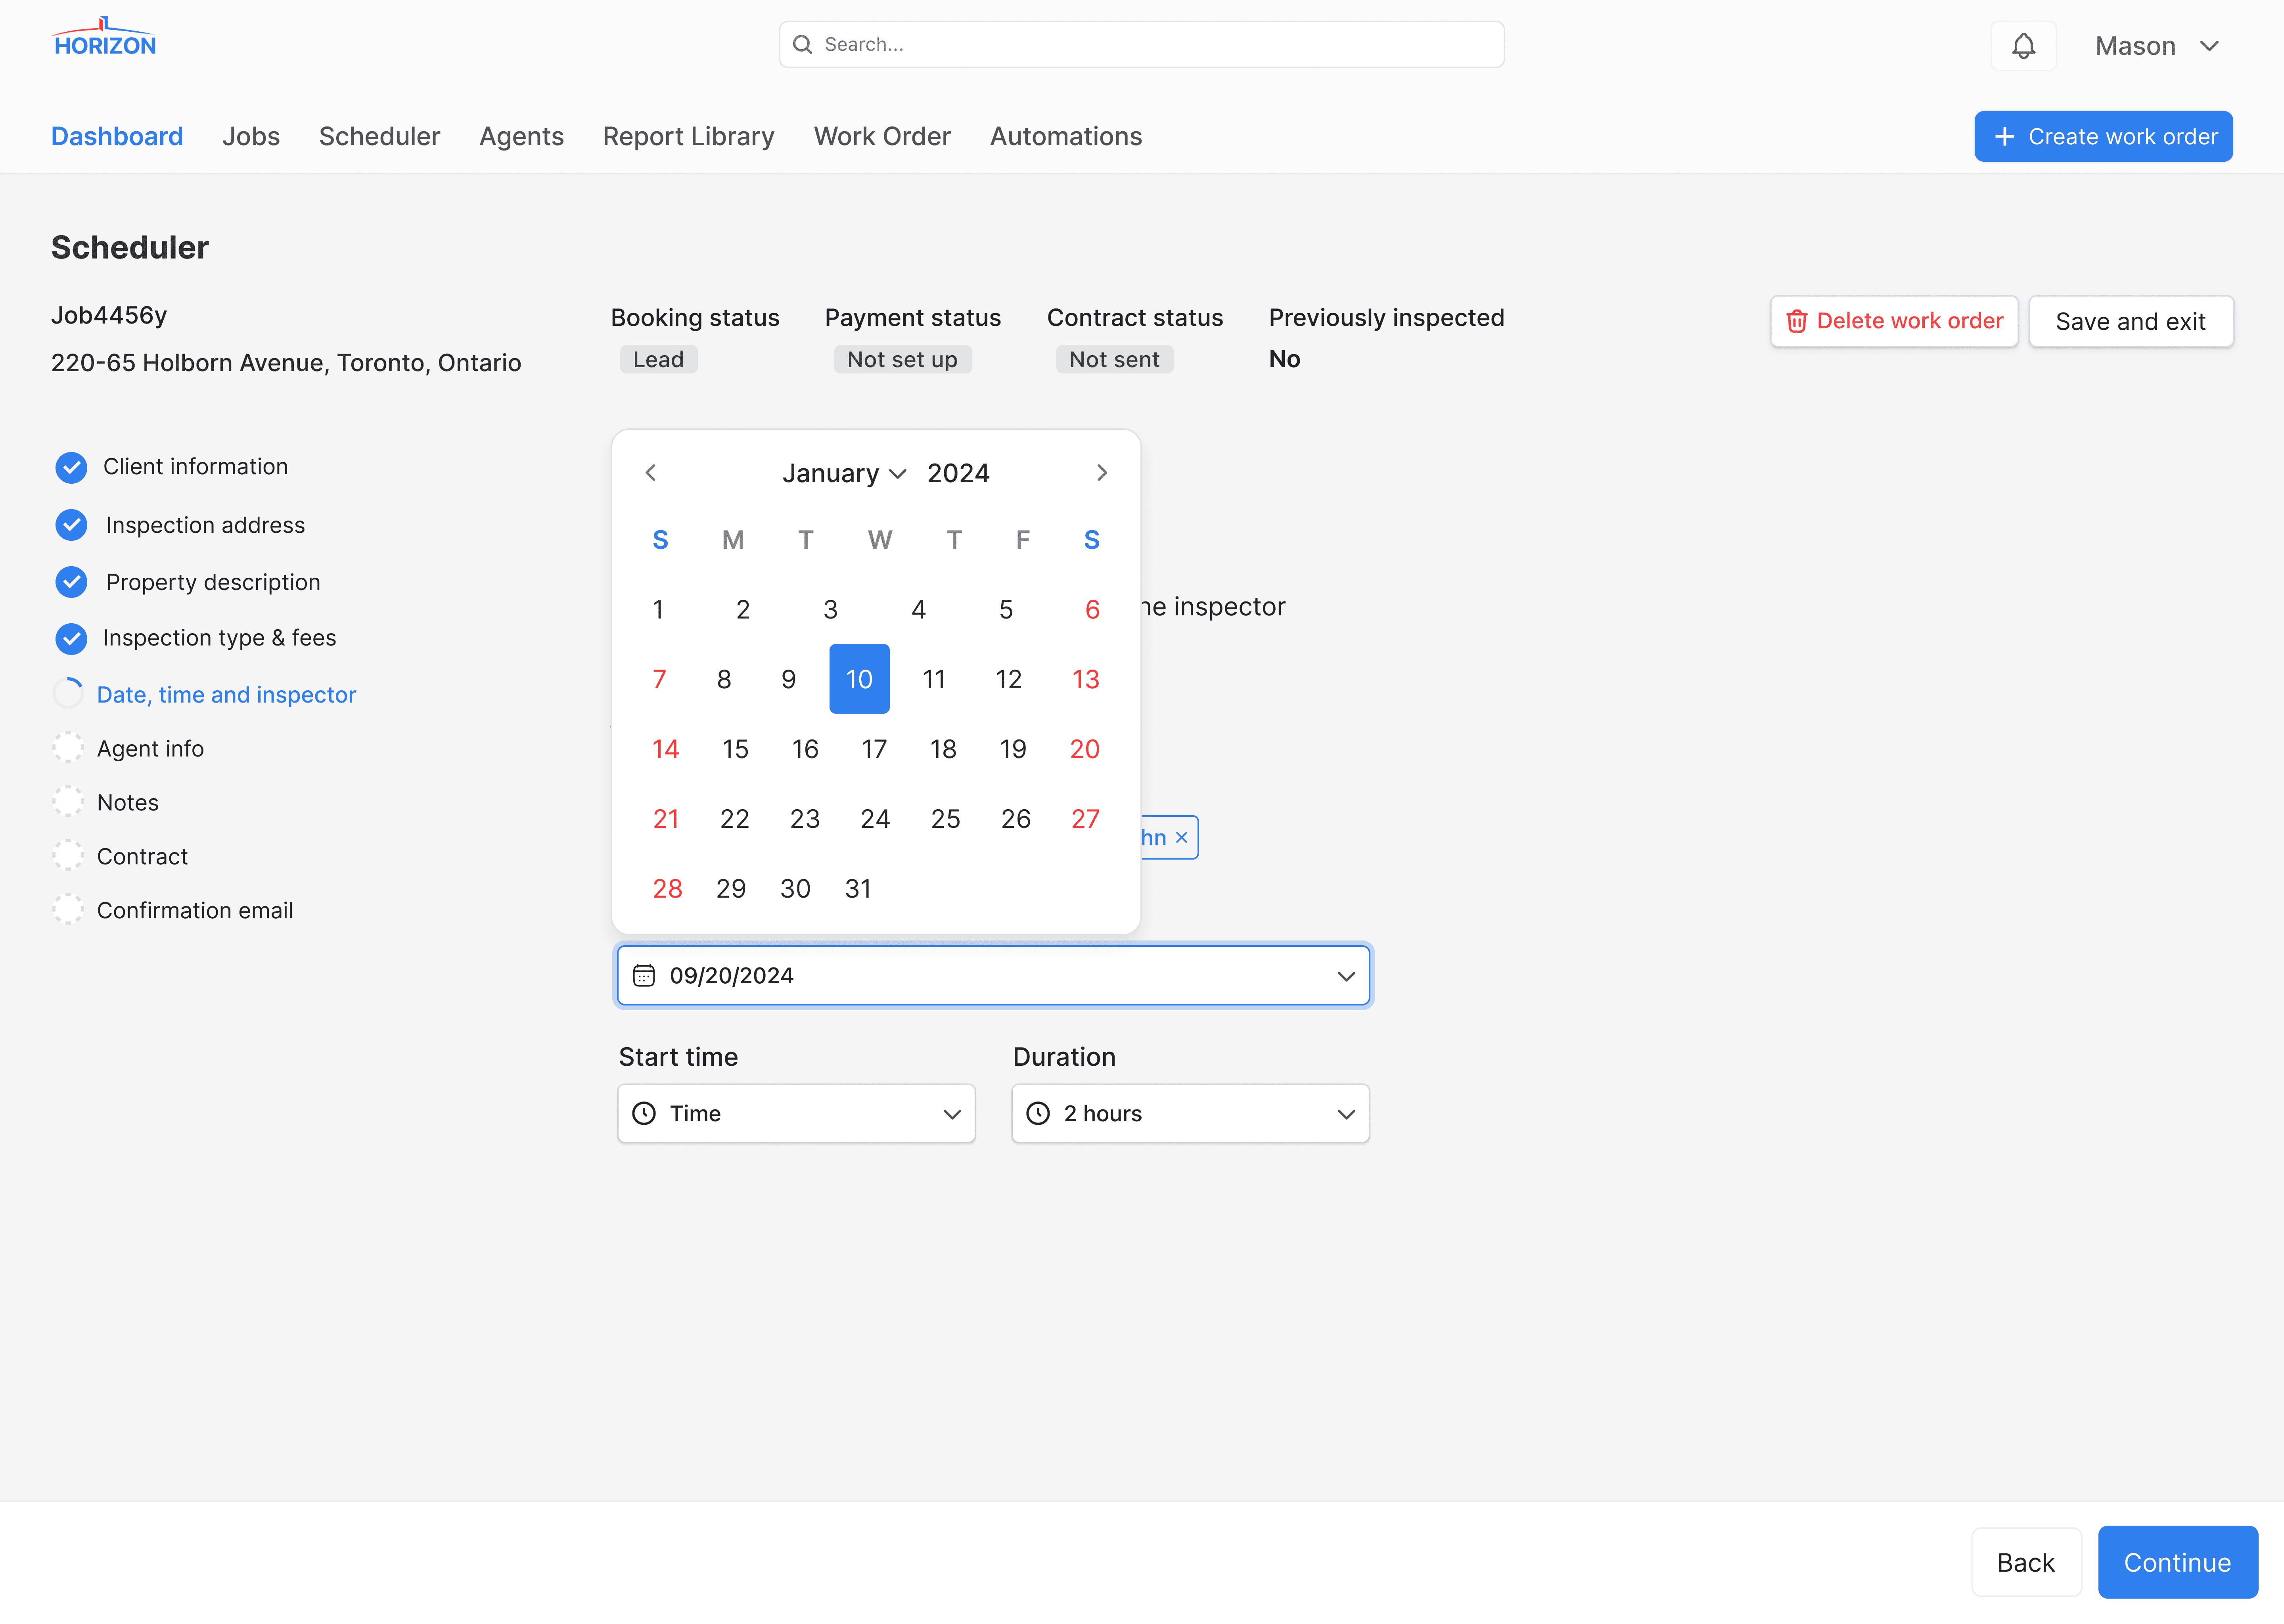Open Client information step
Viewport: 2284px width, 1624px height.
tap(195, 467)
